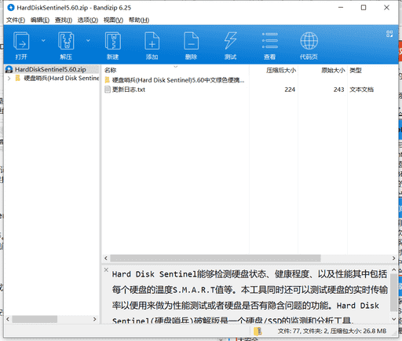This screenshot has width=402, height=341.
Task: Click tree pane scrollbar left arrow
Action: 8,319
